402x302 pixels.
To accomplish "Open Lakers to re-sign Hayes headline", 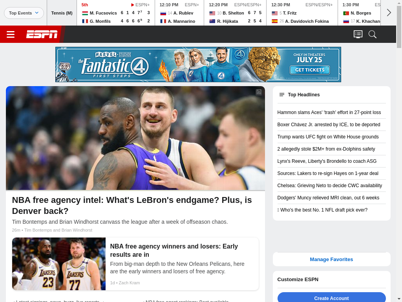I will (328, 173).
